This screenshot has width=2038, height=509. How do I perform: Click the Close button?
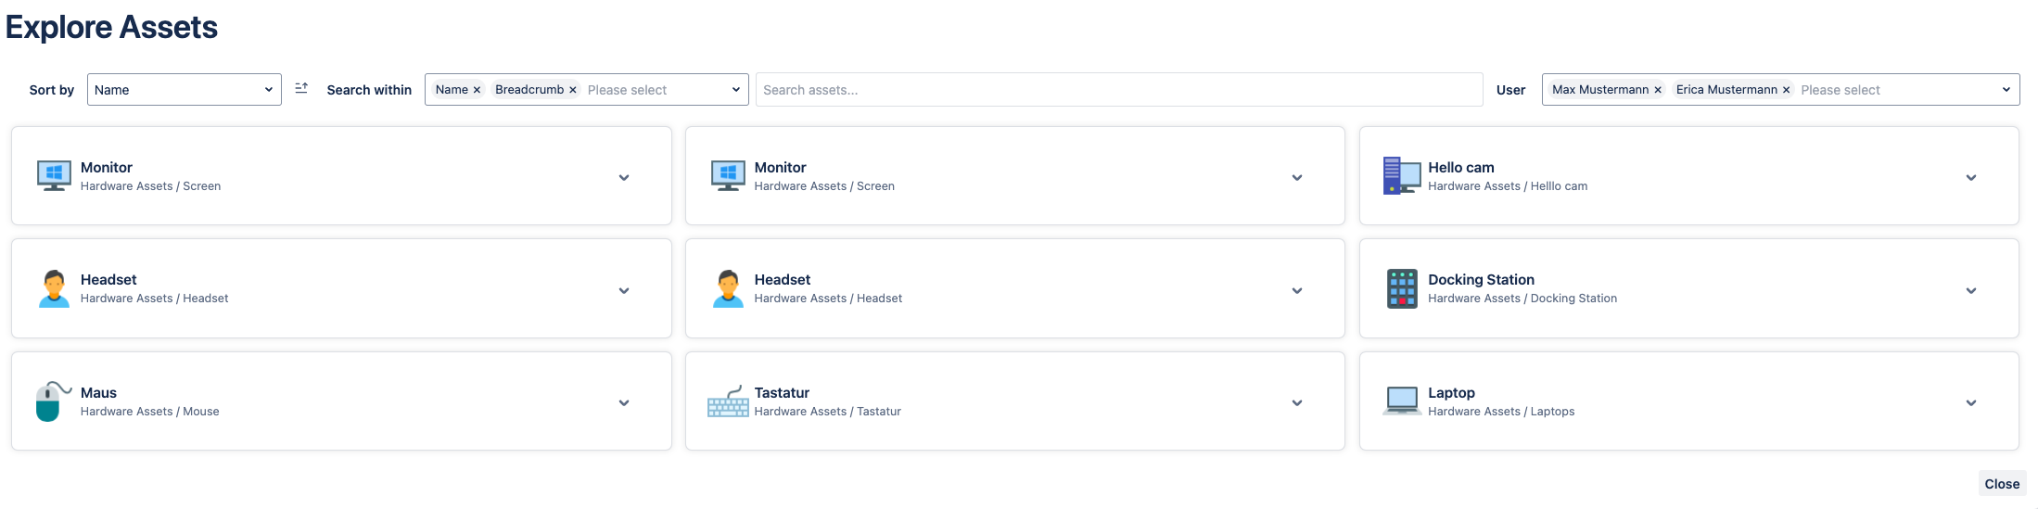[2001, 484]
